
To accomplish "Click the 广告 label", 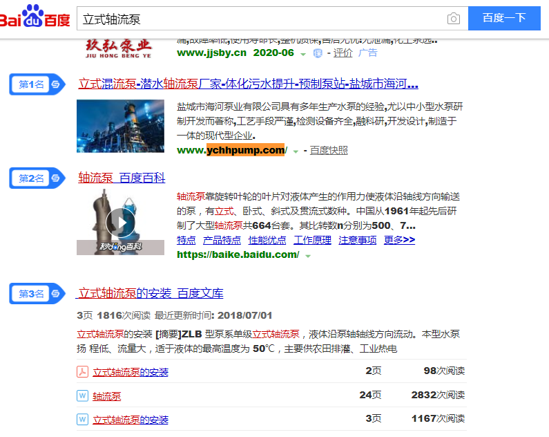I will click(x=368, y=53).
